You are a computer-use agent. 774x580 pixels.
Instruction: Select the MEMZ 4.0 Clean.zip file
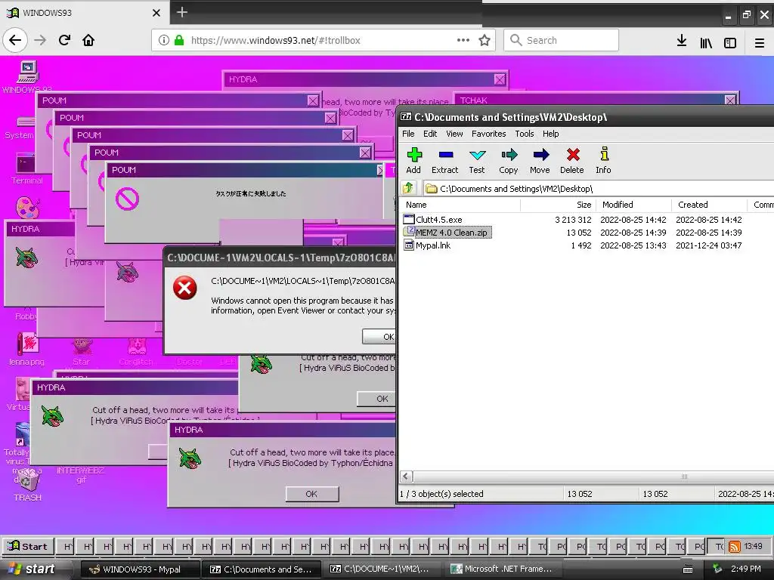[x=447, y=233]
